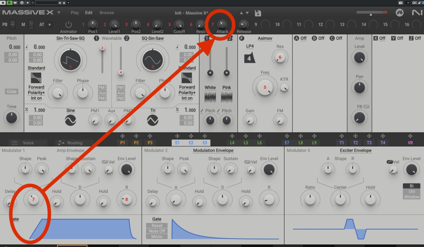
Task: Click Note Off in Modulator 2 Gate
Action: pyautogui.click(x=157, y=231)
